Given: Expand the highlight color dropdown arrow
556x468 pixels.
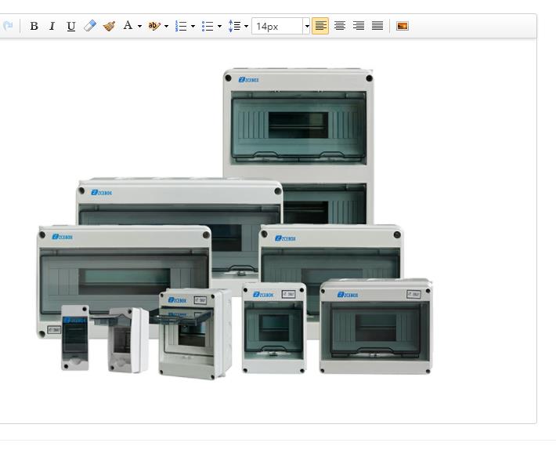Looking at the screenshot, I should [166, 26].
